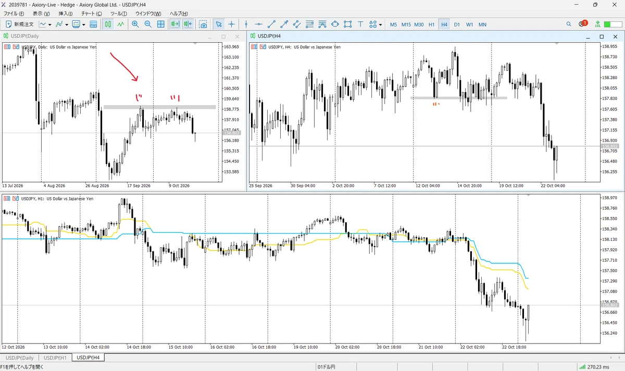The height and width of the screenshot is (371, 625).
Task: Select the horizontal line drawing tool
Action: [259, 24]
